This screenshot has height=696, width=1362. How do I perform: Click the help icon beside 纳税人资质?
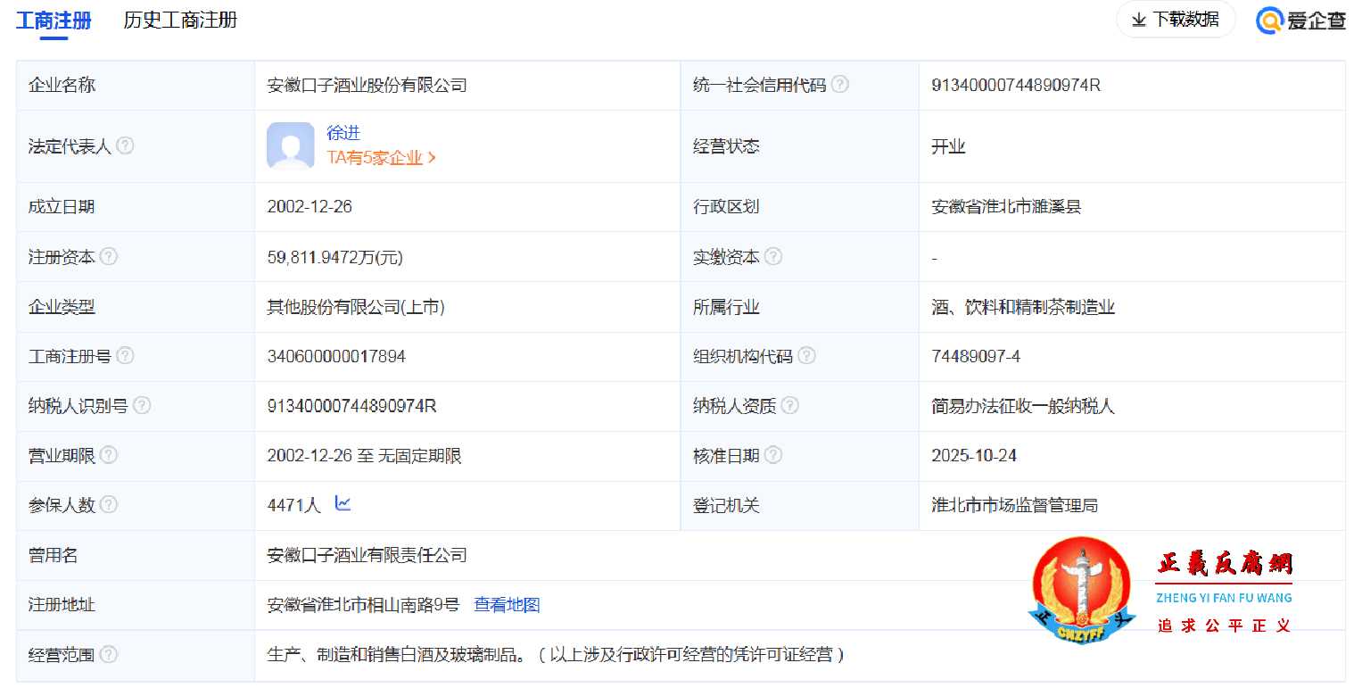click(789, 406)
